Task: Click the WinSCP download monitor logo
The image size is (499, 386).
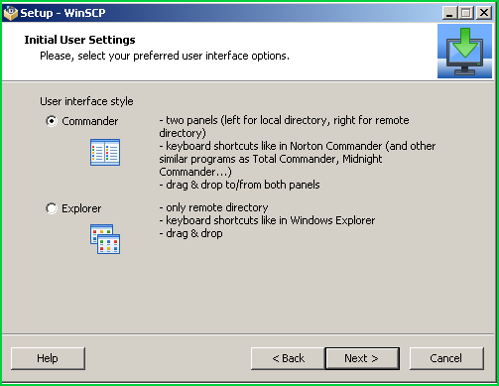Action: point(464,51)
